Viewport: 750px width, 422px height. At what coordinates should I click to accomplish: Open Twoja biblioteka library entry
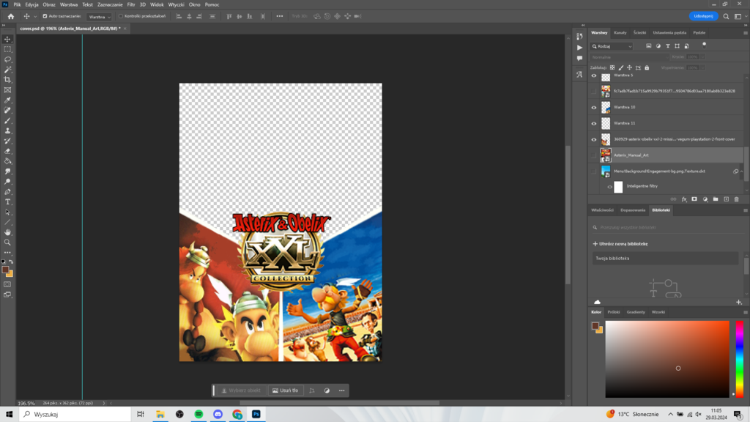(x=665, y=259)
